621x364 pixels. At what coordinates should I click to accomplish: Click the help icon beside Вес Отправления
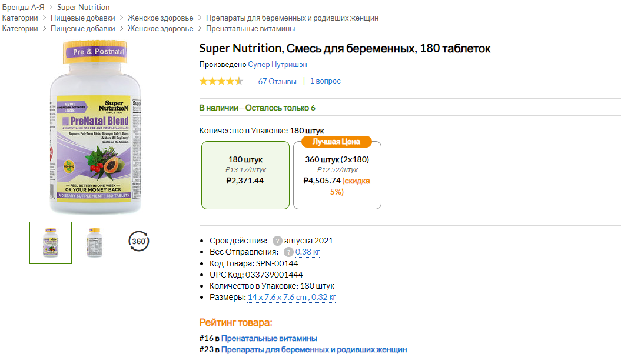(288, 252)
